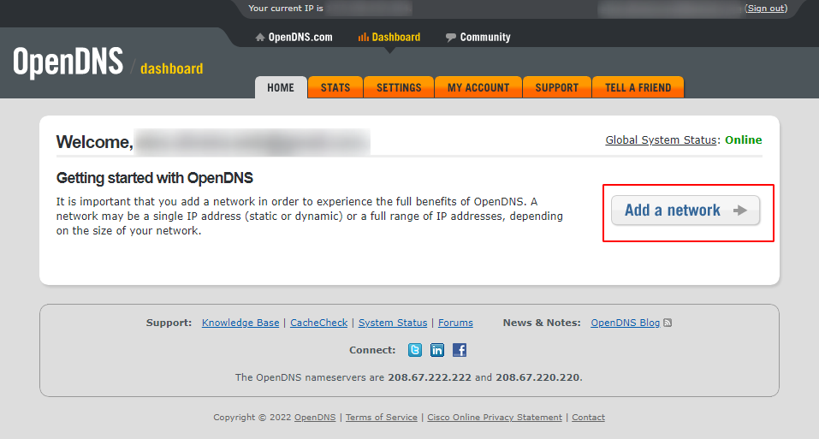
Task: Go to the MY ACCOUNT tab
Action: [x=478, y=87]
